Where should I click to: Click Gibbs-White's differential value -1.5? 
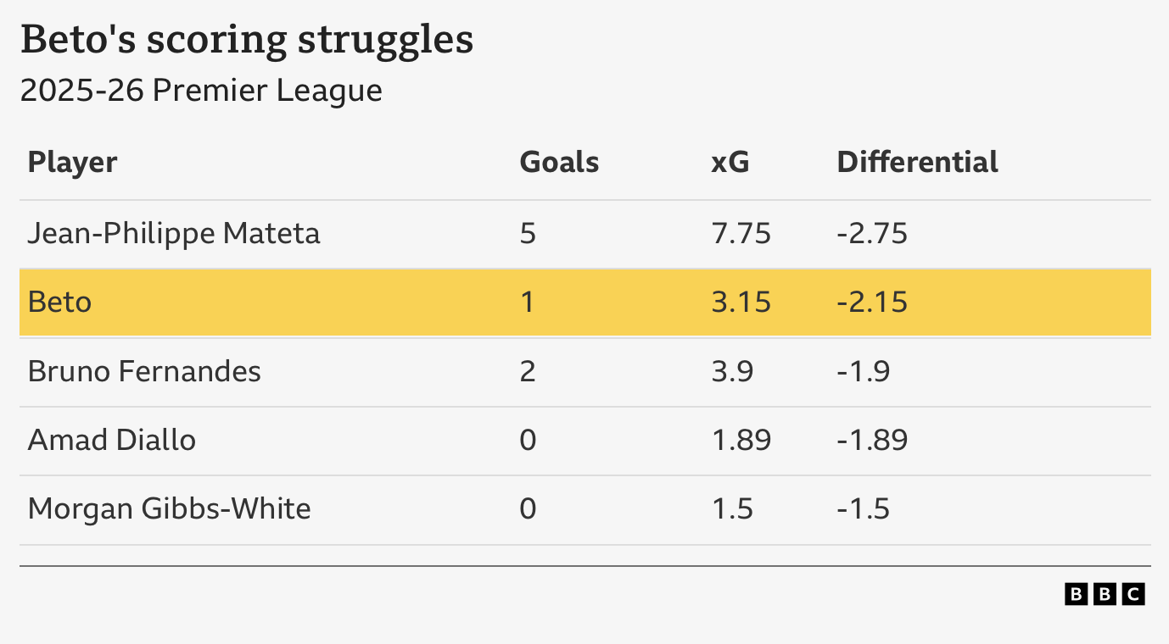pos(863,508)
